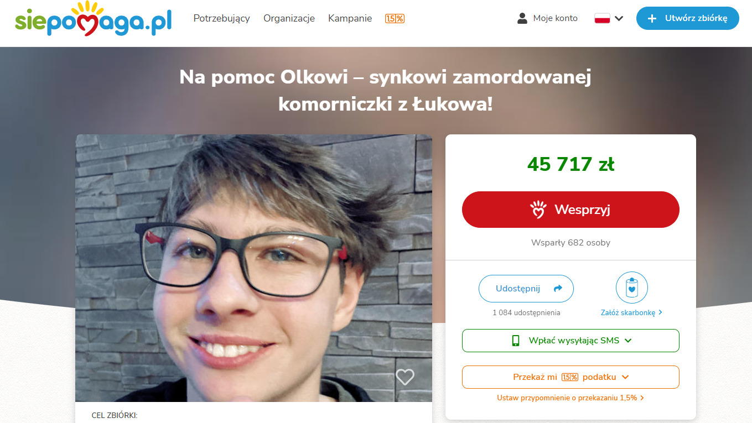This screenshot has width=752, height=423.
Task: Click the Polish flag language icon
Action: click(x=602, y=18)
